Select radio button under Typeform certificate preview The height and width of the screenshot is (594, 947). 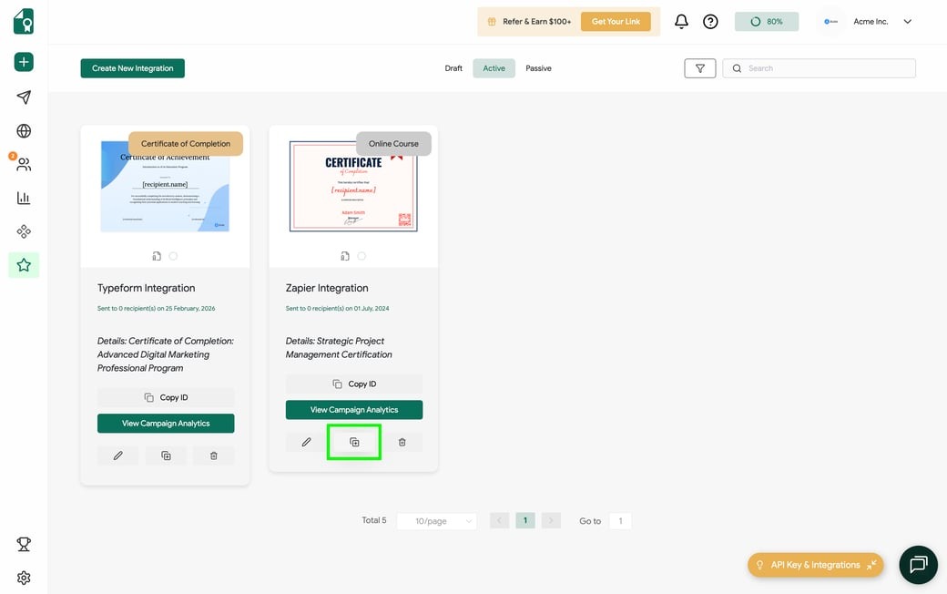[173, 256]
